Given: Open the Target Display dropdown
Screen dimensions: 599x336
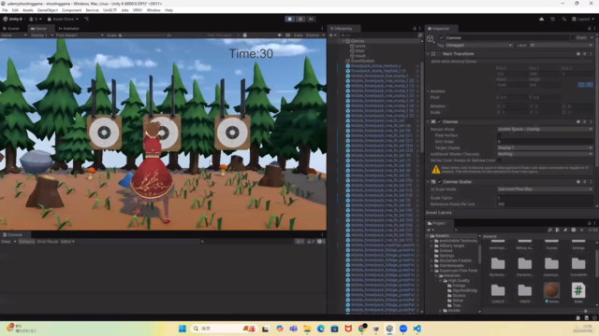Looking at the screenshot, I should (545, 147).
